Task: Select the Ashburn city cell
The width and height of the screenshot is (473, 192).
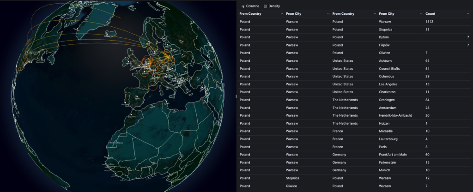Action: [385, 61]
